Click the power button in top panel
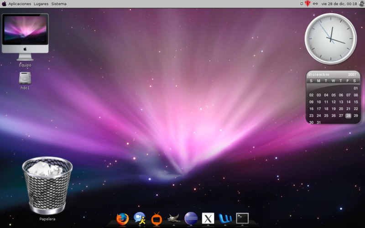365x228 pixels. (x=361, y=4)
